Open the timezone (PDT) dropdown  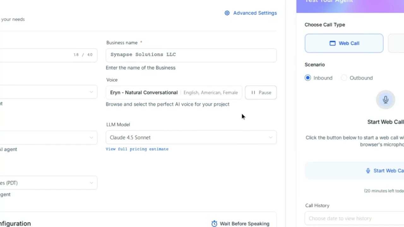(x=49, y=183)
